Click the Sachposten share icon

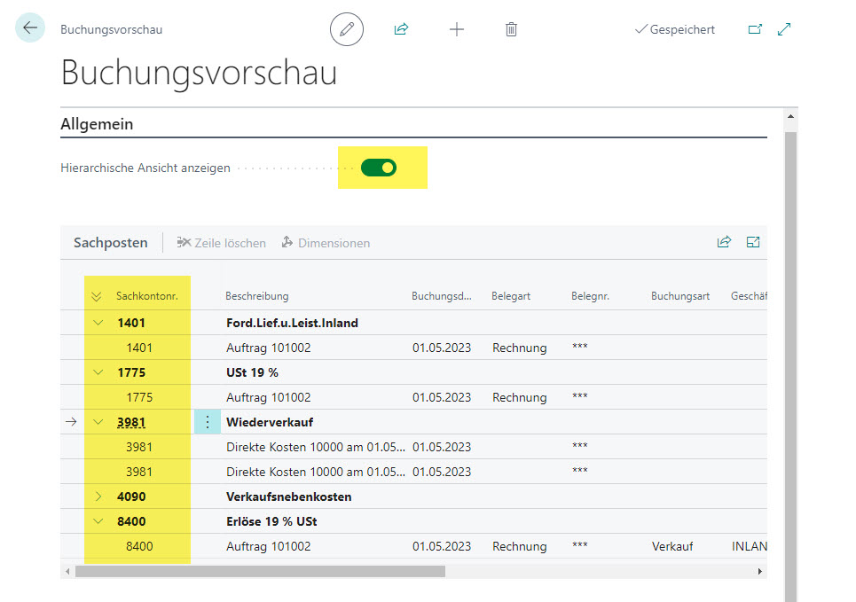pos(724,242)
